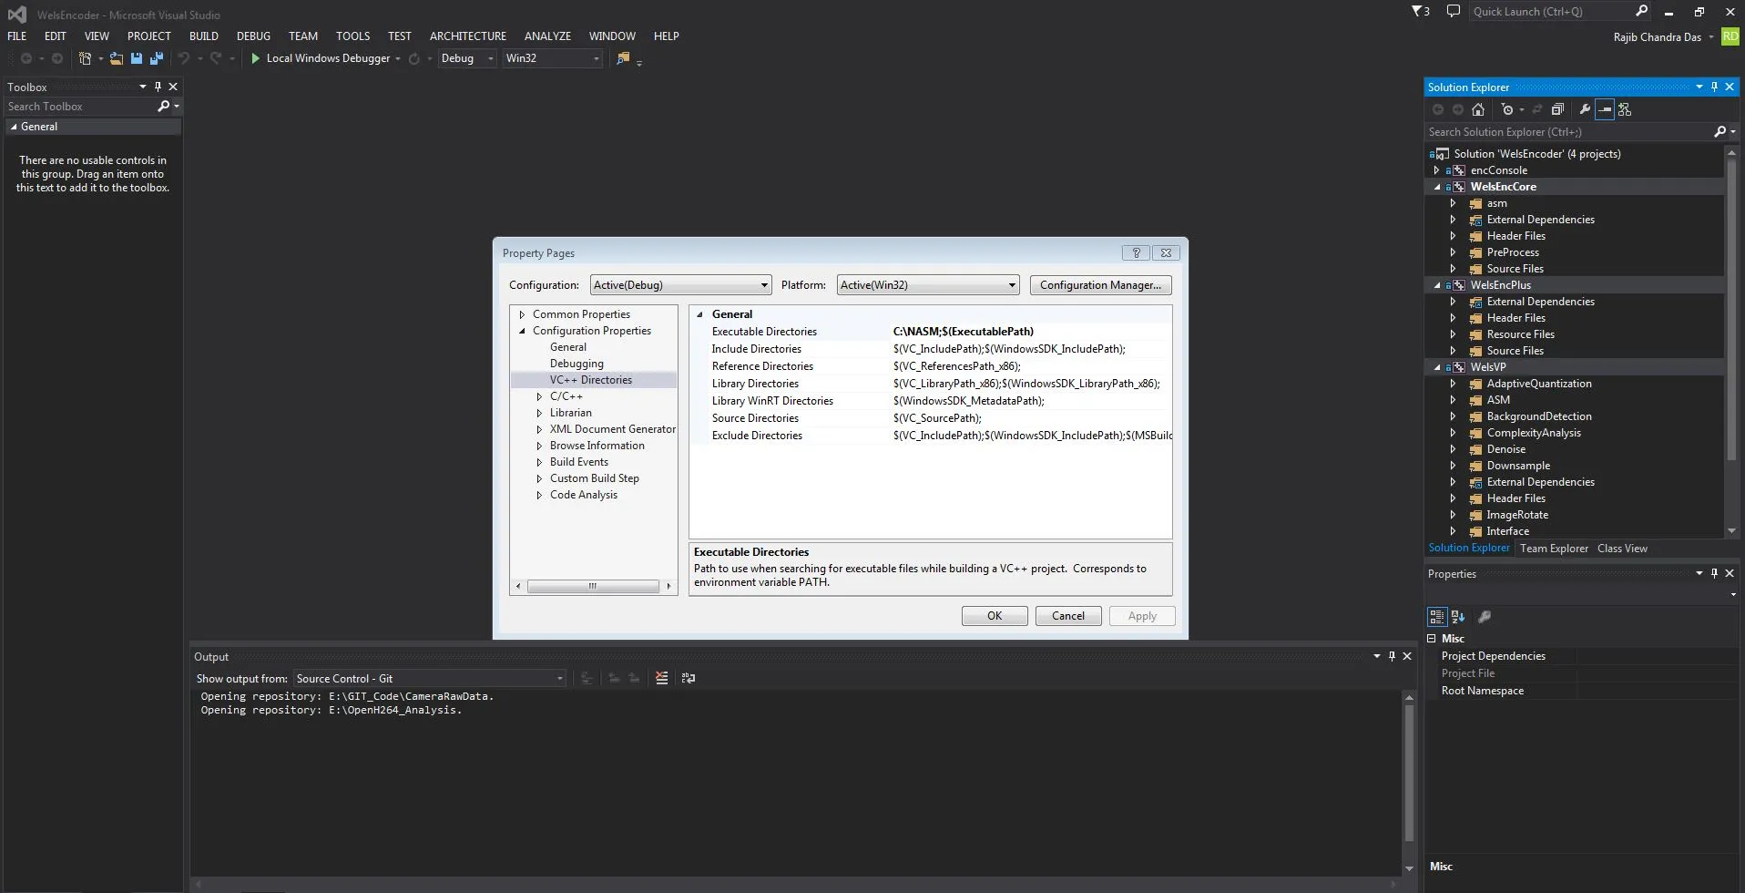
Task: Click the Solution Explorer vertical scrollbar thumb
Action: [x=1731, y=310]
